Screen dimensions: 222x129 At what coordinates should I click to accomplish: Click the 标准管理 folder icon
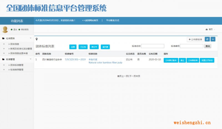3,59
